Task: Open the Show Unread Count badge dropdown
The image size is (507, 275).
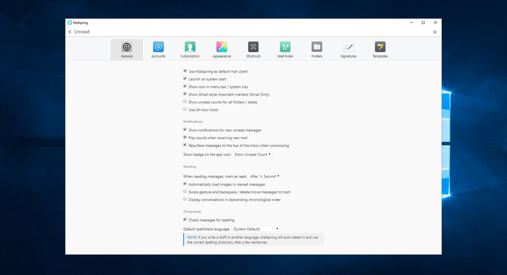Action: click(x=253, y=154)
